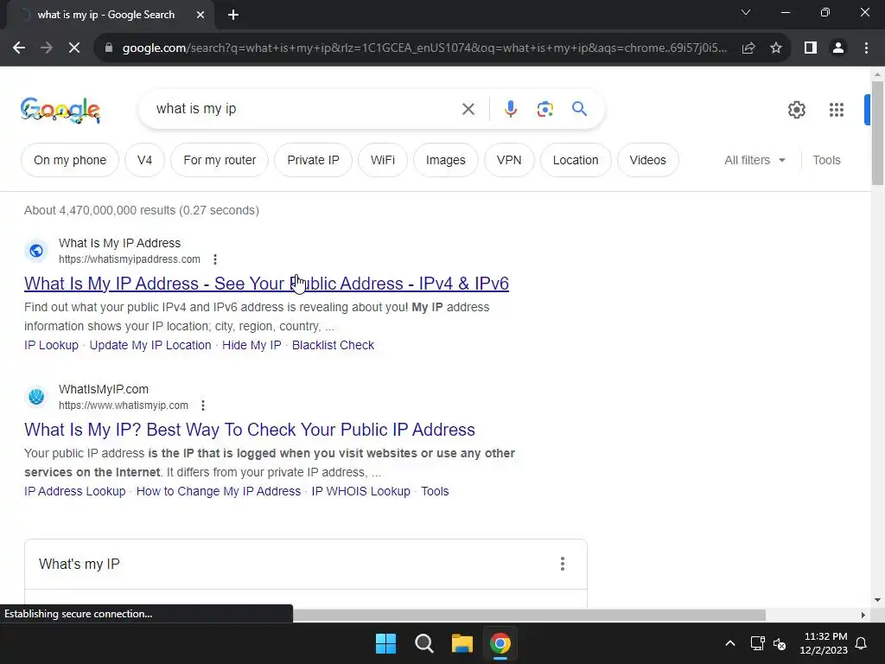Share this page from address bar
The height and width of the screenshot is (664, 885).
point(748,48)
